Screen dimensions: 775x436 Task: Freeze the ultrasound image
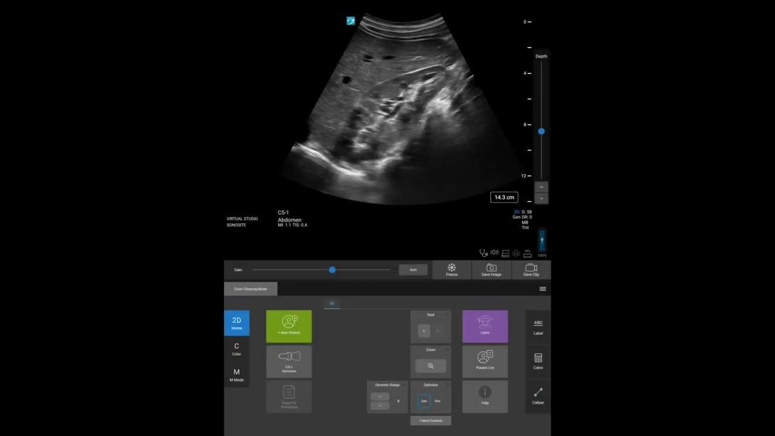tap(452, 270)
